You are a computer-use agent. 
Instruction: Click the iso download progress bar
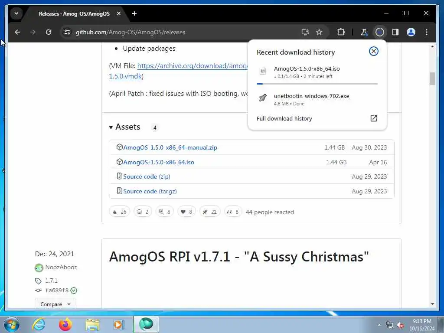coord(317,84)
